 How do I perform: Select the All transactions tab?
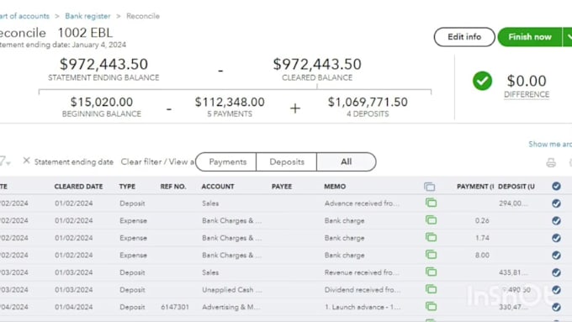(x=347, y=162)
